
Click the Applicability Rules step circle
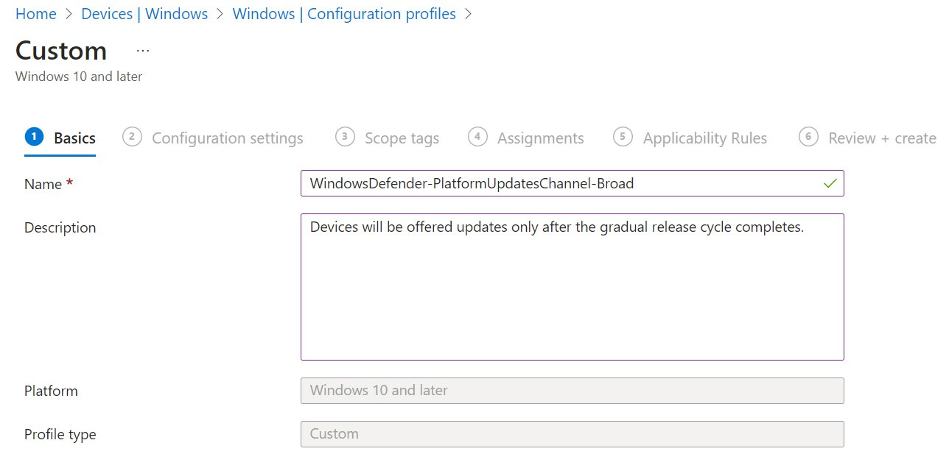pos(622,137)
